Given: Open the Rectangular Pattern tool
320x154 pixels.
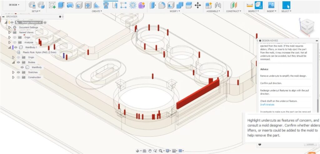Looking at the screenshot, I should point(123,5).
